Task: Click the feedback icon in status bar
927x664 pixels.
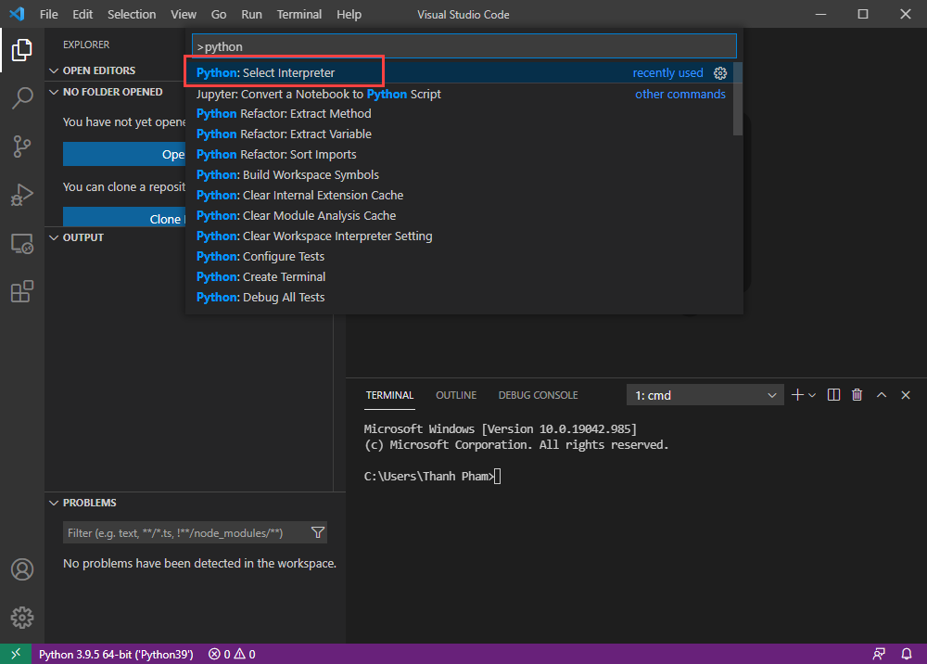Action: tap(879, 654)
